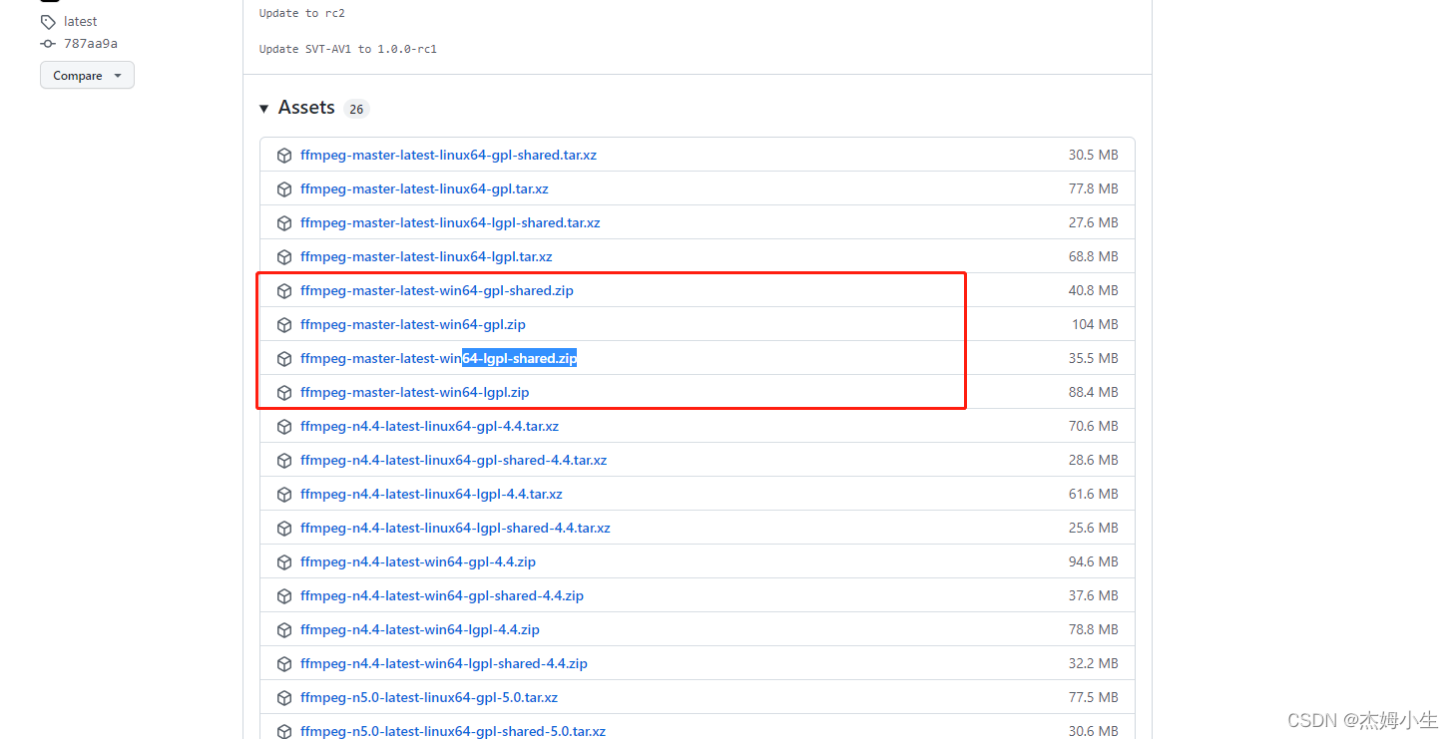
Task: Click package icon beside ffmpeg-n5.0-latest-linux64-gpl-5.0.tar.xz
Action: coord(284,698)
